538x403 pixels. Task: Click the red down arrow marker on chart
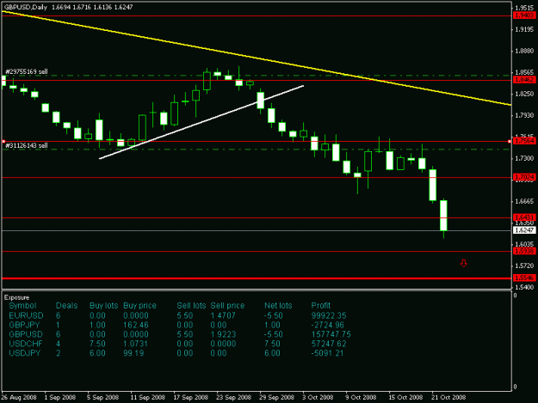click(464, 263)
